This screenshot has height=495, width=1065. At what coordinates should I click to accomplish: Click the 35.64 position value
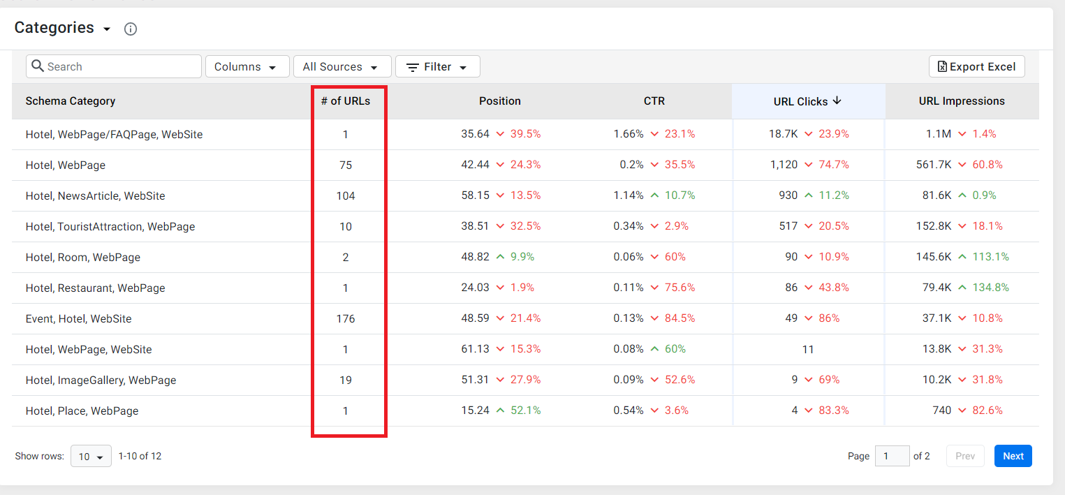(476, 134)
